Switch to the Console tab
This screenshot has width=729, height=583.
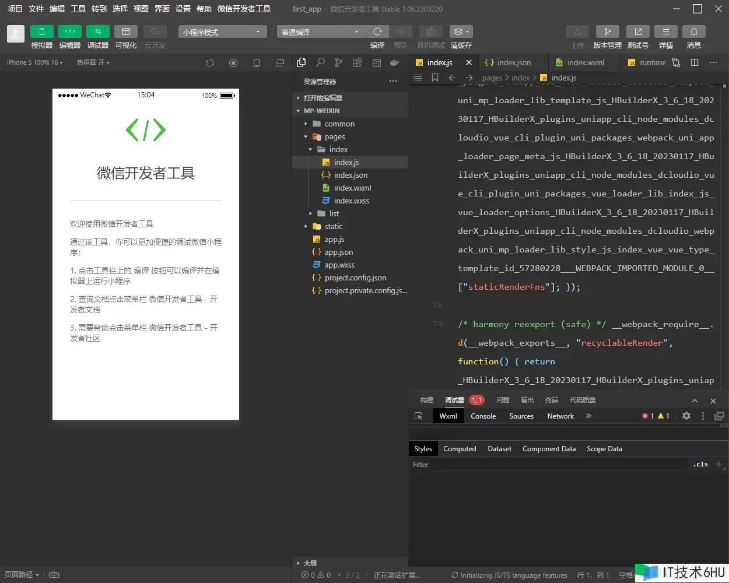[x=483, y=416]
